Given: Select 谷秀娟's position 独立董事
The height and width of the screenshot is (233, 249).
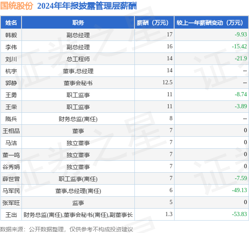Looking at the screenshot, I should click(78, 167).
